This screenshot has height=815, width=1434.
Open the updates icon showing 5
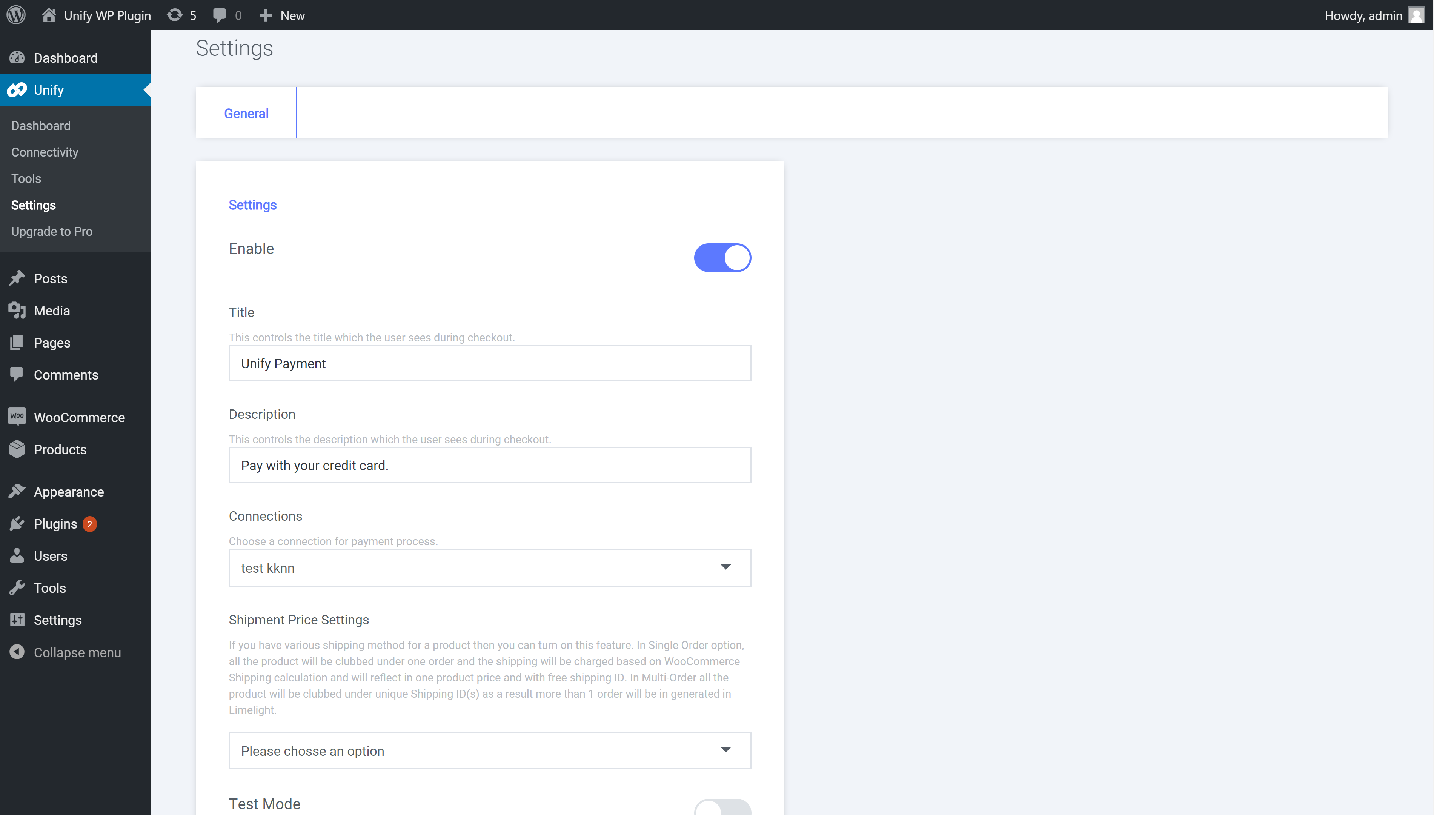[x=175, y=15]
